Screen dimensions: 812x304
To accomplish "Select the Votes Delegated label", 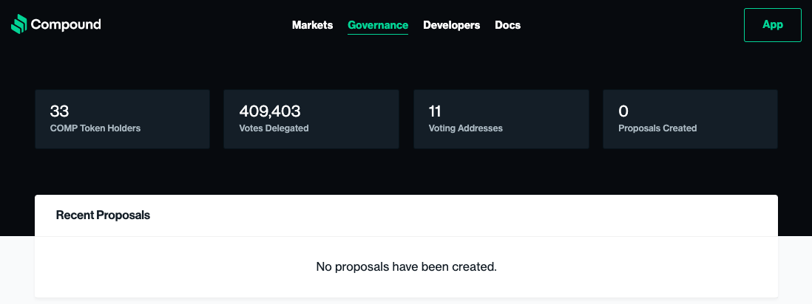I will (x=274, y=128).
